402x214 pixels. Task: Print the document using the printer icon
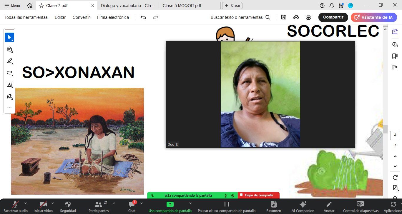coord(308,17)
